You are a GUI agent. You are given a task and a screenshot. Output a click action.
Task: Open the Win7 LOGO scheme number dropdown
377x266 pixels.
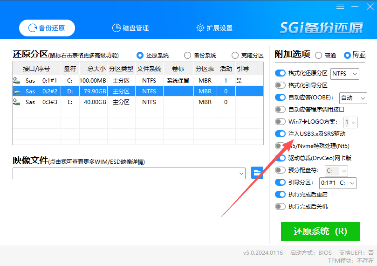coord(351,123)
